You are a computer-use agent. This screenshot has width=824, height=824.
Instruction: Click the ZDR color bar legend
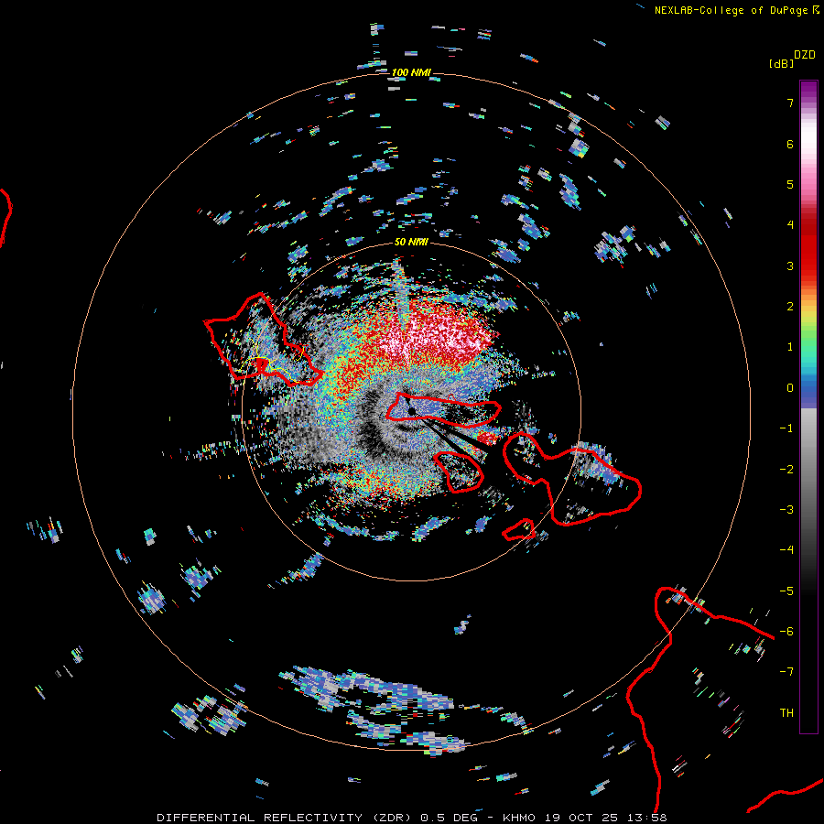[808, 407]
